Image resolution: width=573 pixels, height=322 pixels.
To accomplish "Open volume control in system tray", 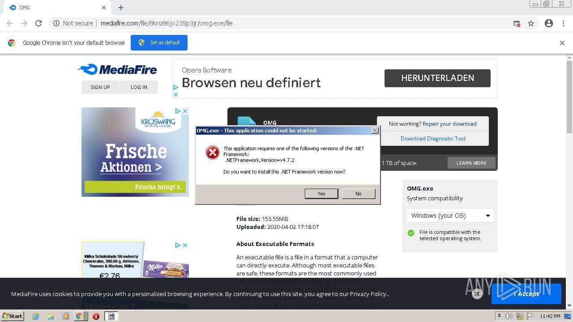I will click(509, 316).
